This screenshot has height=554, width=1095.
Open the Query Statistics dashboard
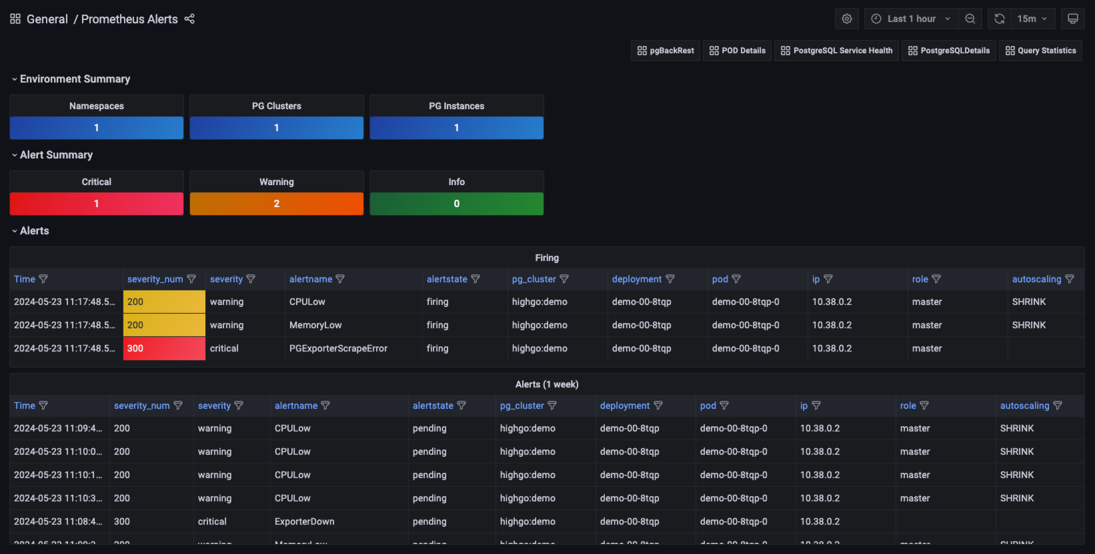[x=1040, y=51]
